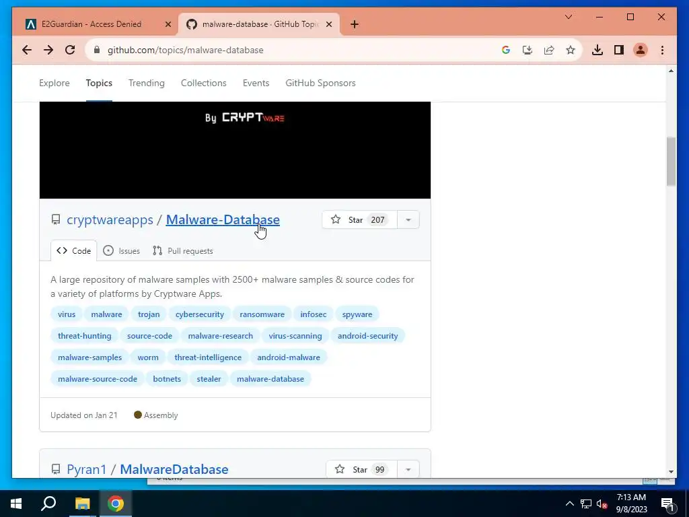Open the malware-database topic tag
The height and width of the screenshot is (517, 689).
click(270, 379)
